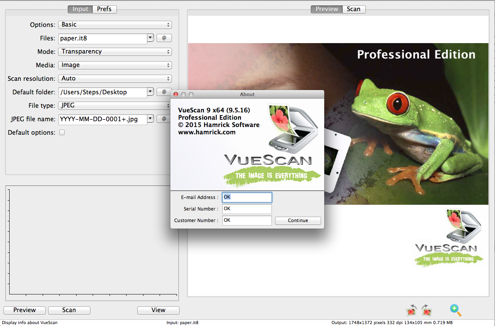Open the Mode dropdown showing Transparency
Image resolution: width=495 pixels, height=326 pixels.
(x=115, y=52)
